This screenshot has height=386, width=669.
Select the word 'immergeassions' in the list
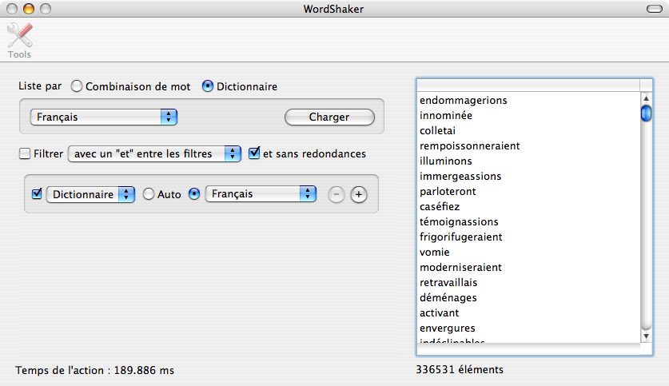[x=460, y=176]
